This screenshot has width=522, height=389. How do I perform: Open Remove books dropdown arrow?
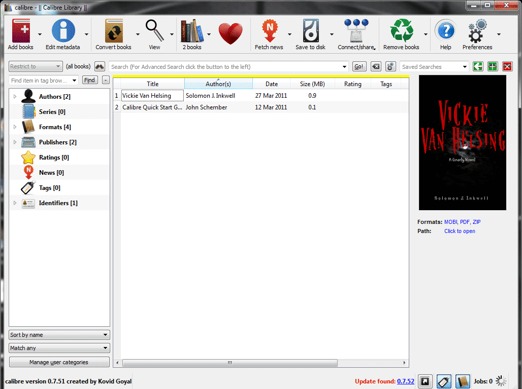click(x=426, y=34)
